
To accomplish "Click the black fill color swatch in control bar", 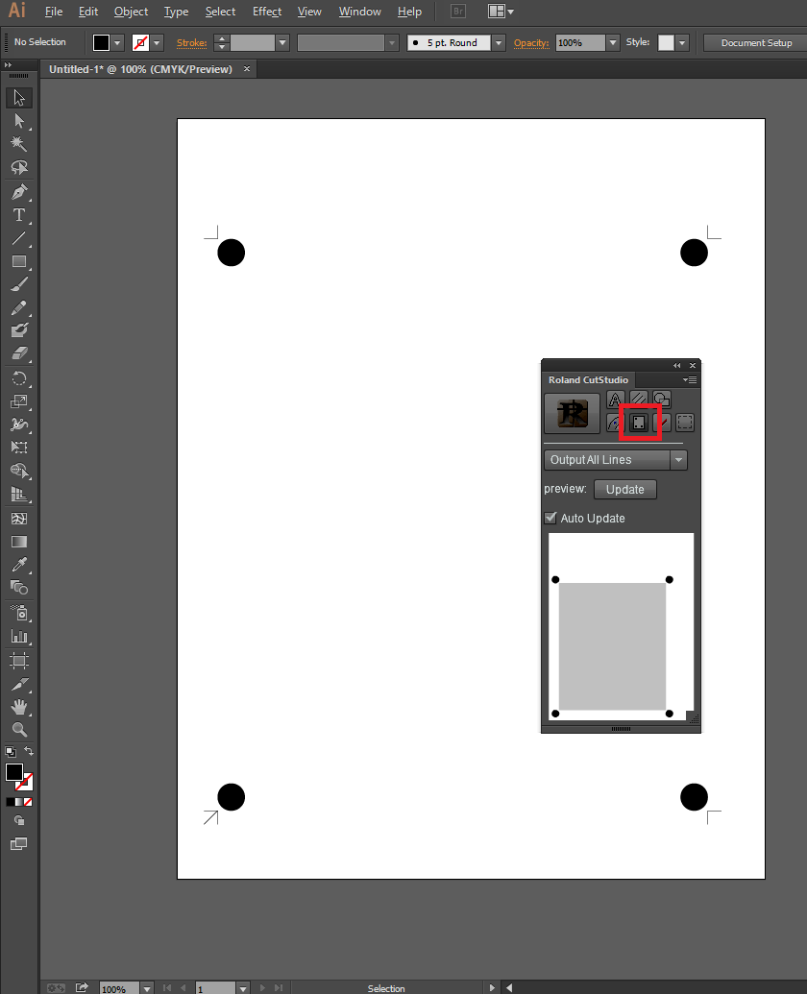I will coord(101,43).
